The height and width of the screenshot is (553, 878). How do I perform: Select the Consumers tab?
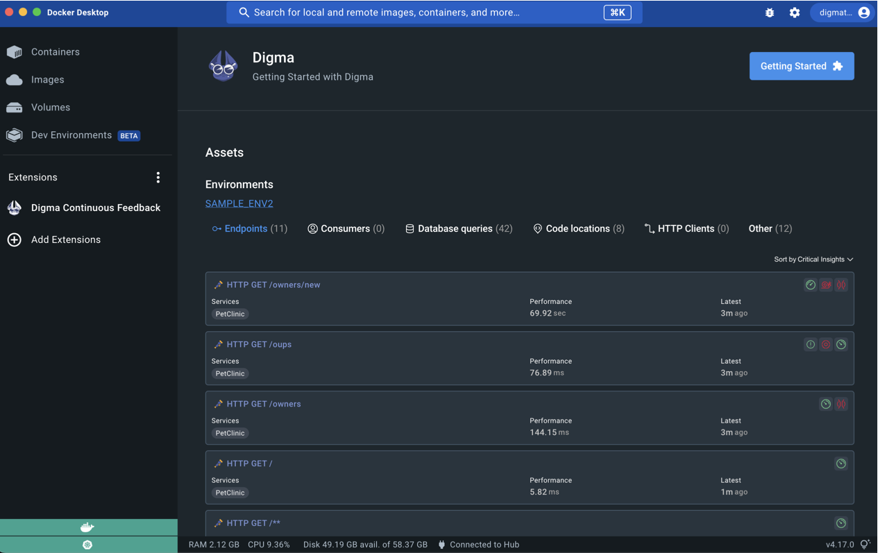346,229
